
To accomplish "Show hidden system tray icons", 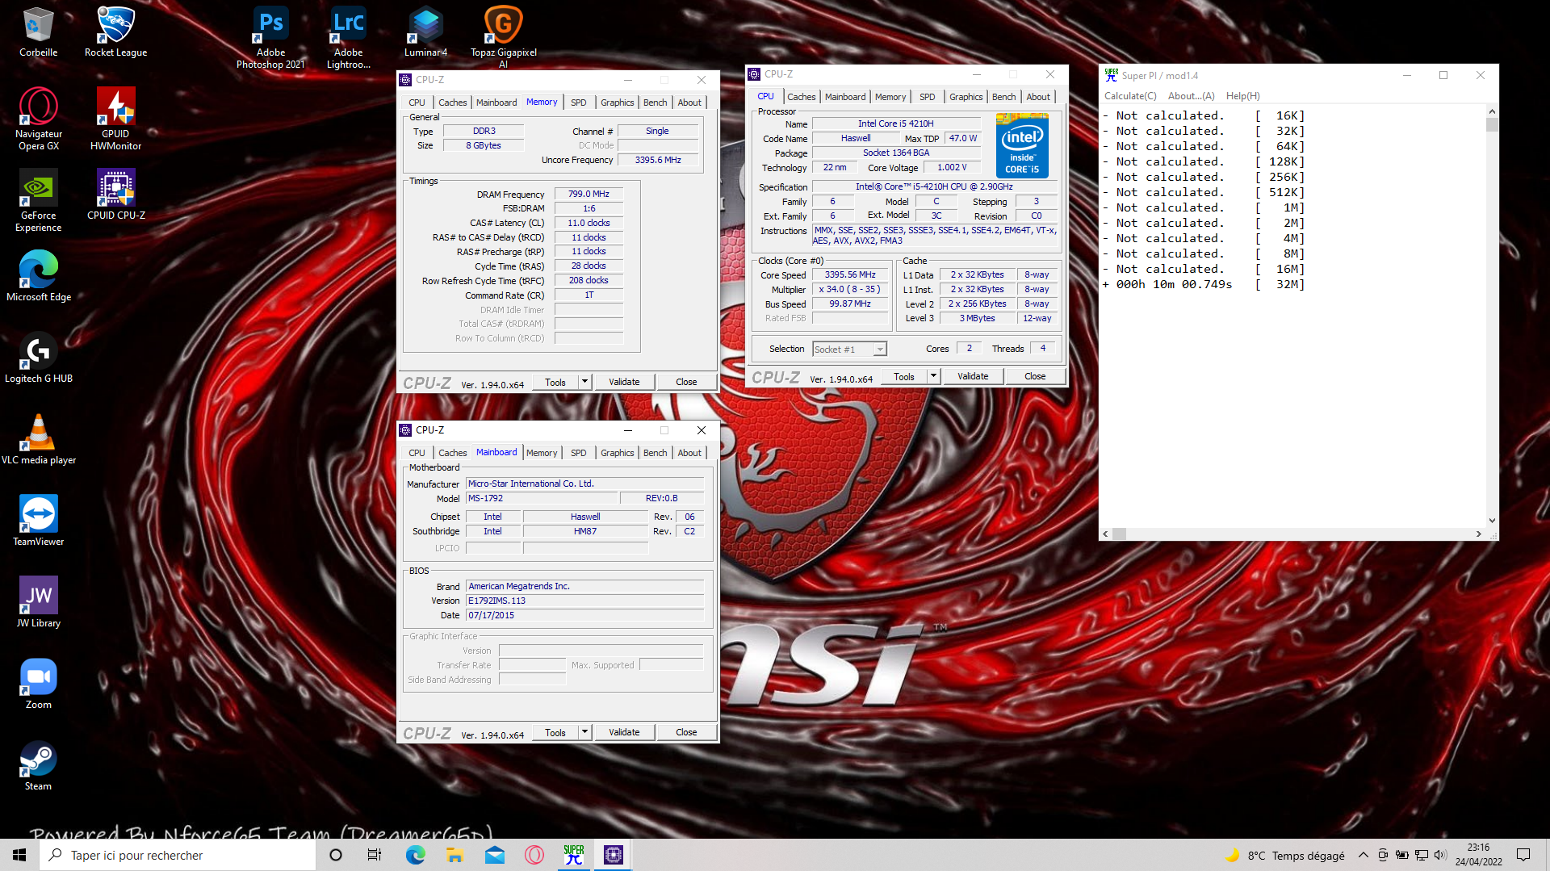I will pos(1364,855).
